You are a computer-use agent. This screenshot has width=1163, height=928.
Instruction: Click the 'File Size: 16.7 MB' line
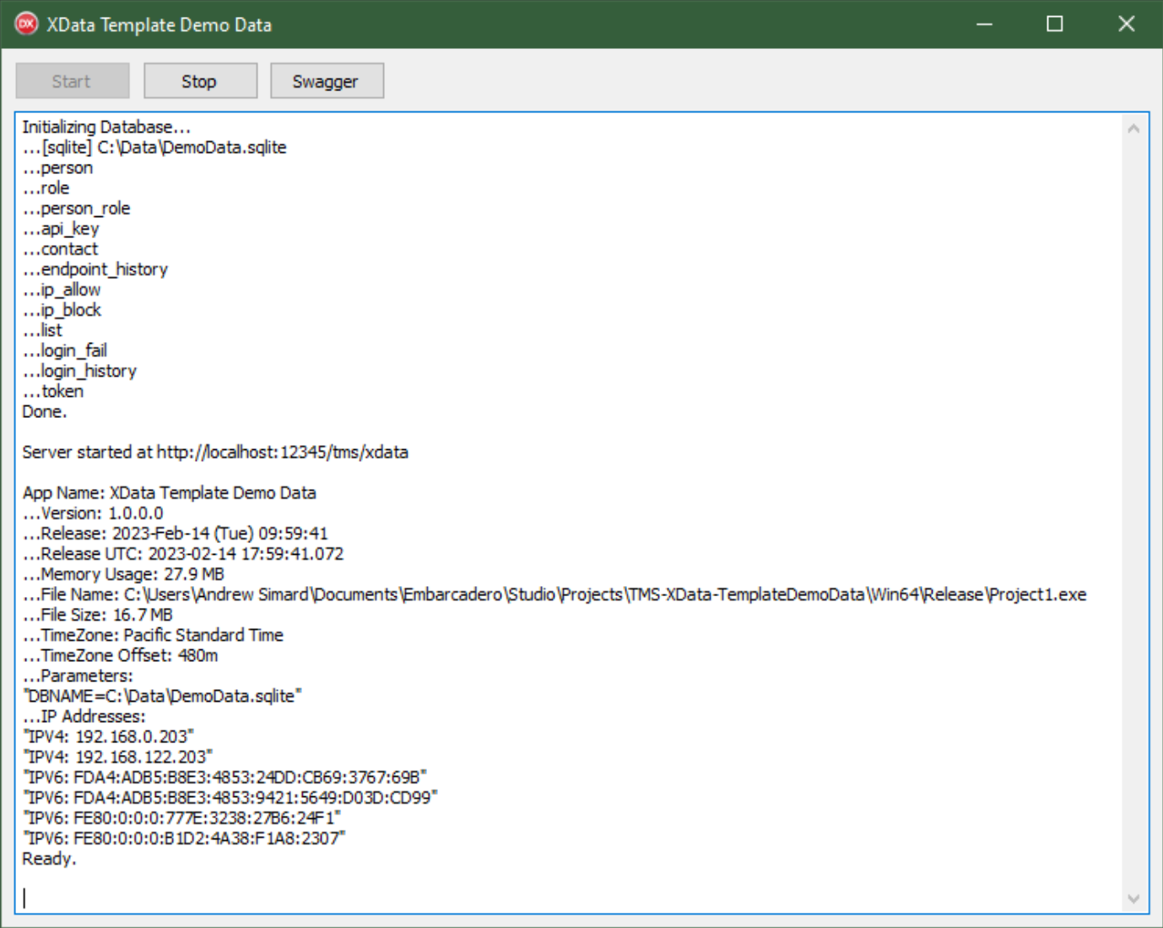pos(98,615)
